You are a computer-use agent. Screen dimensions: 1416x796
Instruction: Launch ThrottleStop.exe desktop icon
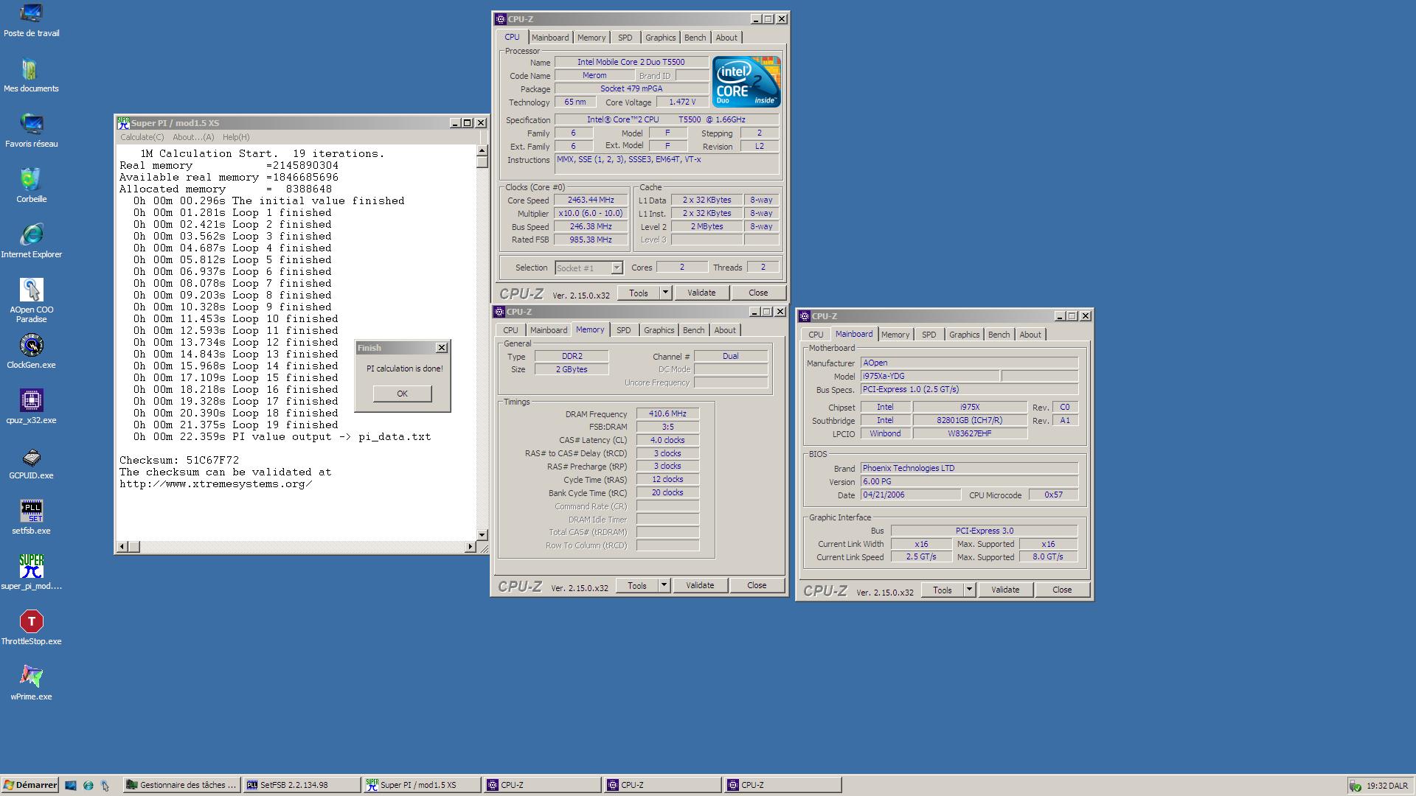click(x=31, y=629)
